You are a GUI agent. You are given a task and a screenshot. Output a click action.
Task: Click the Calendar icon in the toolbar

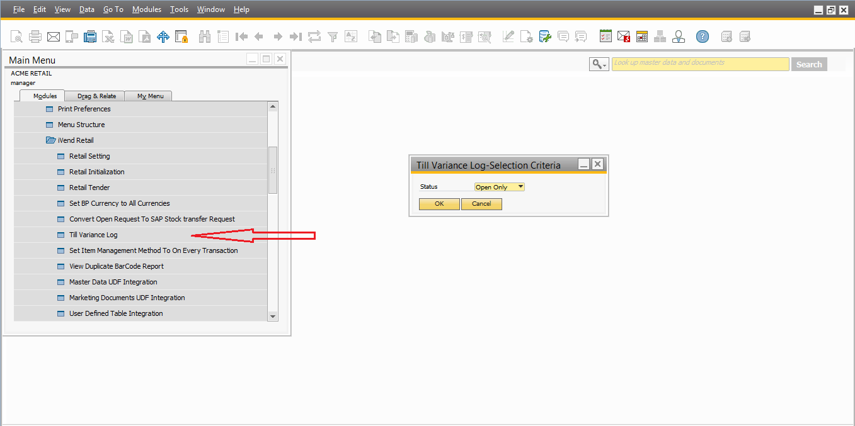pyautogui.click(x=642, y=36)
